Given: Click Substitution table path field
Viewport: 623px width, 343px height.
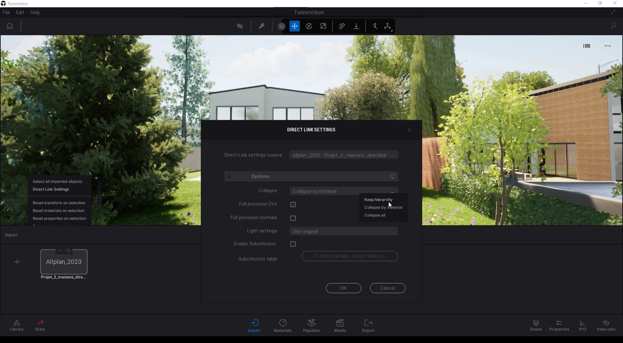Looking at the screenshot, I should [x=349, y=256].
